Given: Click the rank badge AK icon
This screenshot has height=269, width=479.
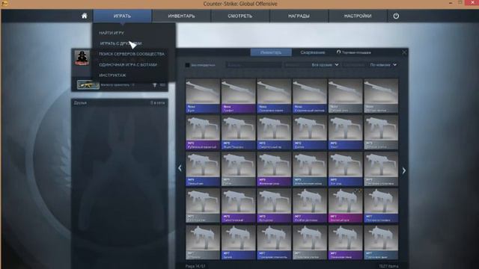Looking at the screenshot, I should (88, 84).
